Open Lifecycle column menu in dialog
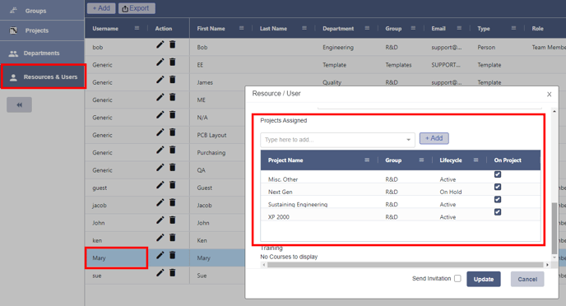 (x=476, y=160)
